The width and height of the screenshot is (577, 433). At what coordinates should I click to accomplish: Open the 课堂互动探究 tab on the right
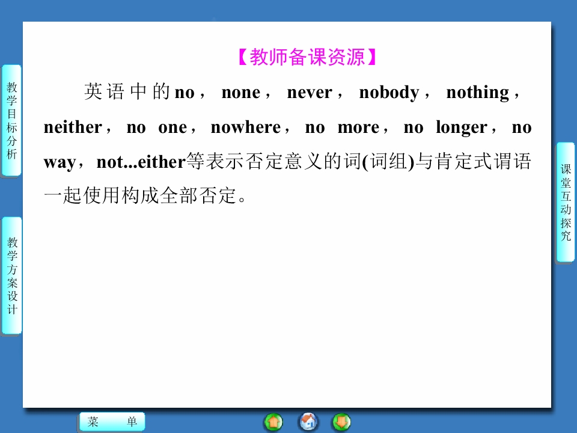pyautogui.click(x=566, y=202)
